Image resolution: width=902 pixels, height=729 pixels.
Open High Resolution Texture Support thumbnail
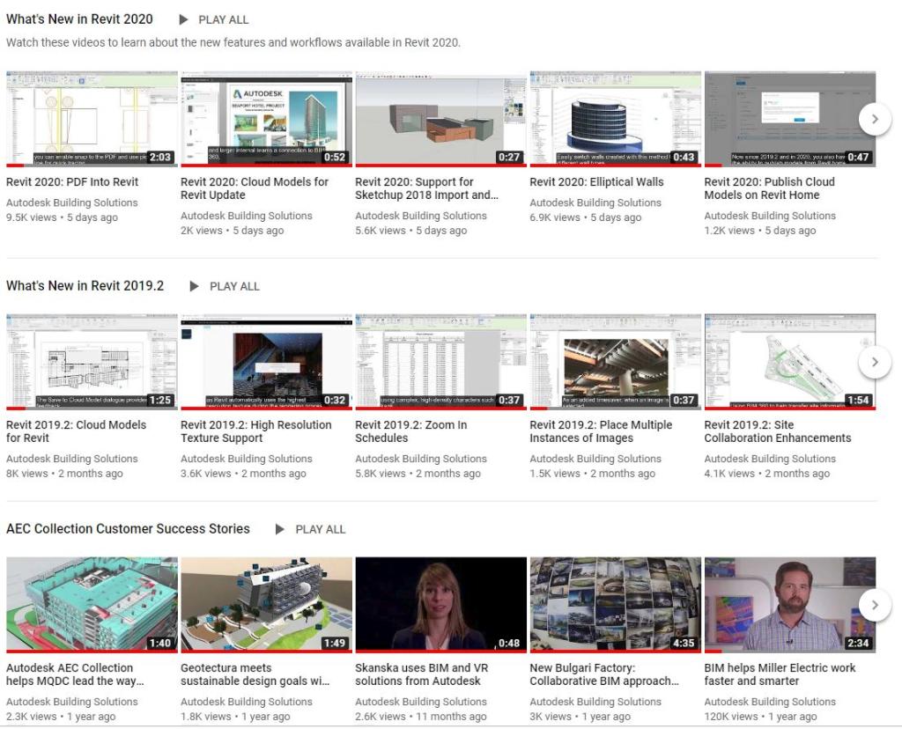tap(266, 362)
